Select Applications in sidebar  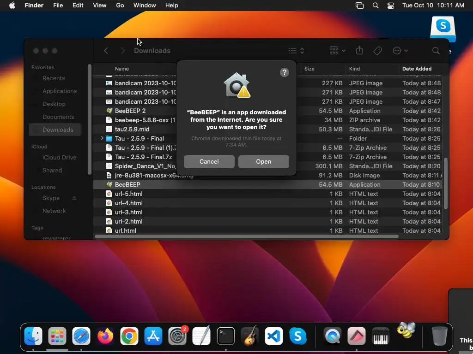tap(55, 91)
